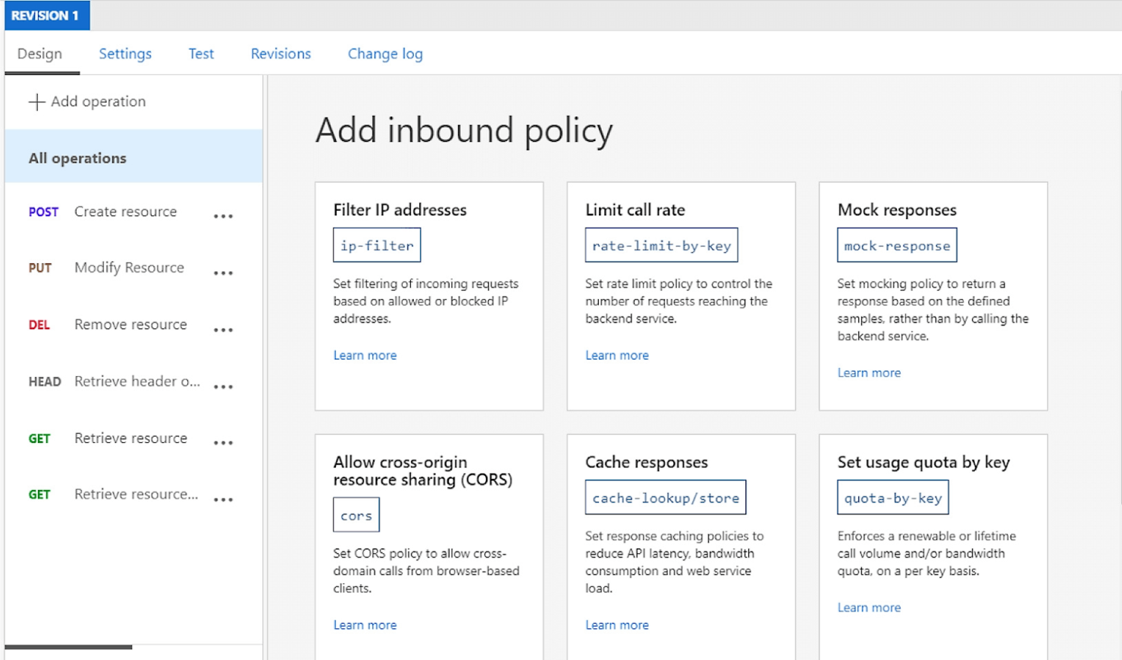1122x660 pixels.
Task: Open the ellipsis menu for Retrieve resource
Action: coord(224,442)
